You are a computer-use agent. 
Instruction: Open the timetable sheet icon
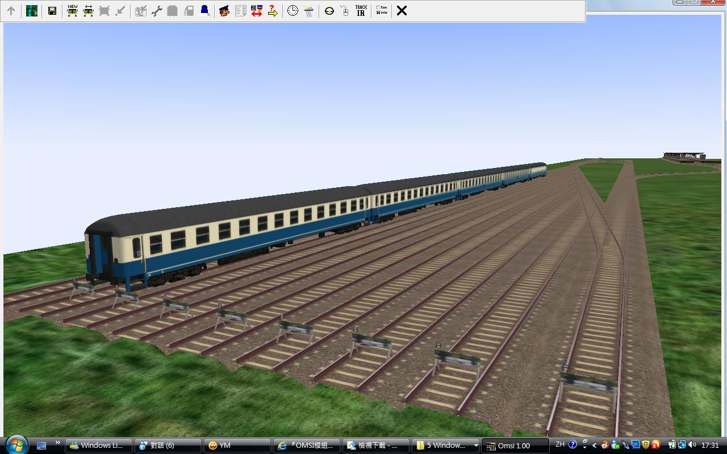pyautogui.click(x=240, y=11)
